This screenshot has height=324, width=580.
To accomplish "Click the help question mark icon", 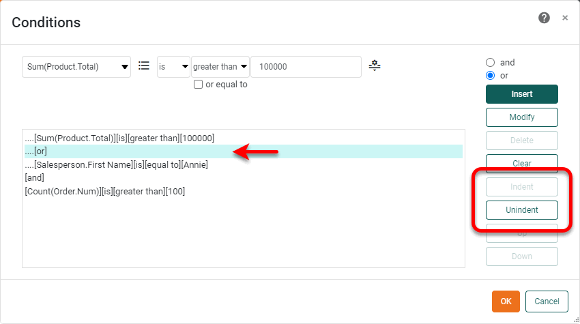I will 544,18.
